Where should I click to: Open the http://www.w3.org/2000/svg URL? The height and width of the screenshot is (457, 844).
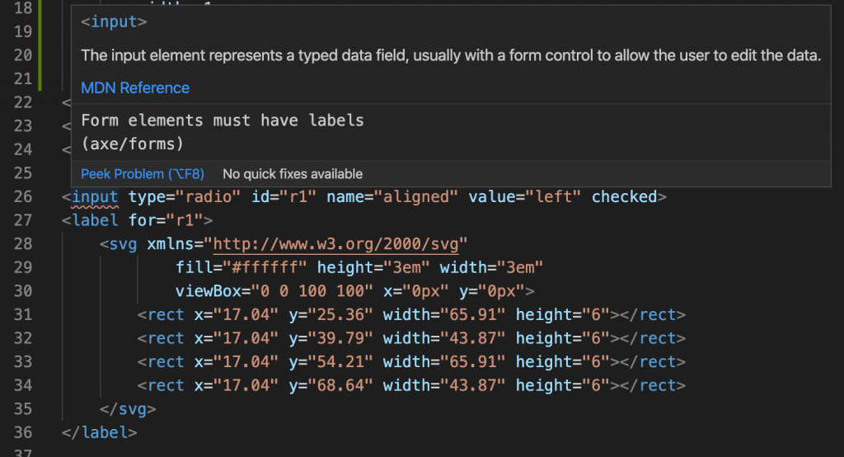pos(336,244)
